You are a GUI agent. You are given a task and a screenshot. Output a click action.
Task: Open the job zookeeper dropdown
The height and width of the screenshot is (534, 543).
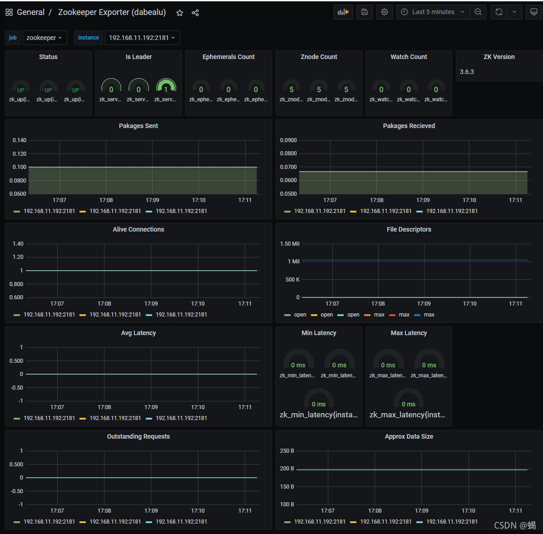44,38
